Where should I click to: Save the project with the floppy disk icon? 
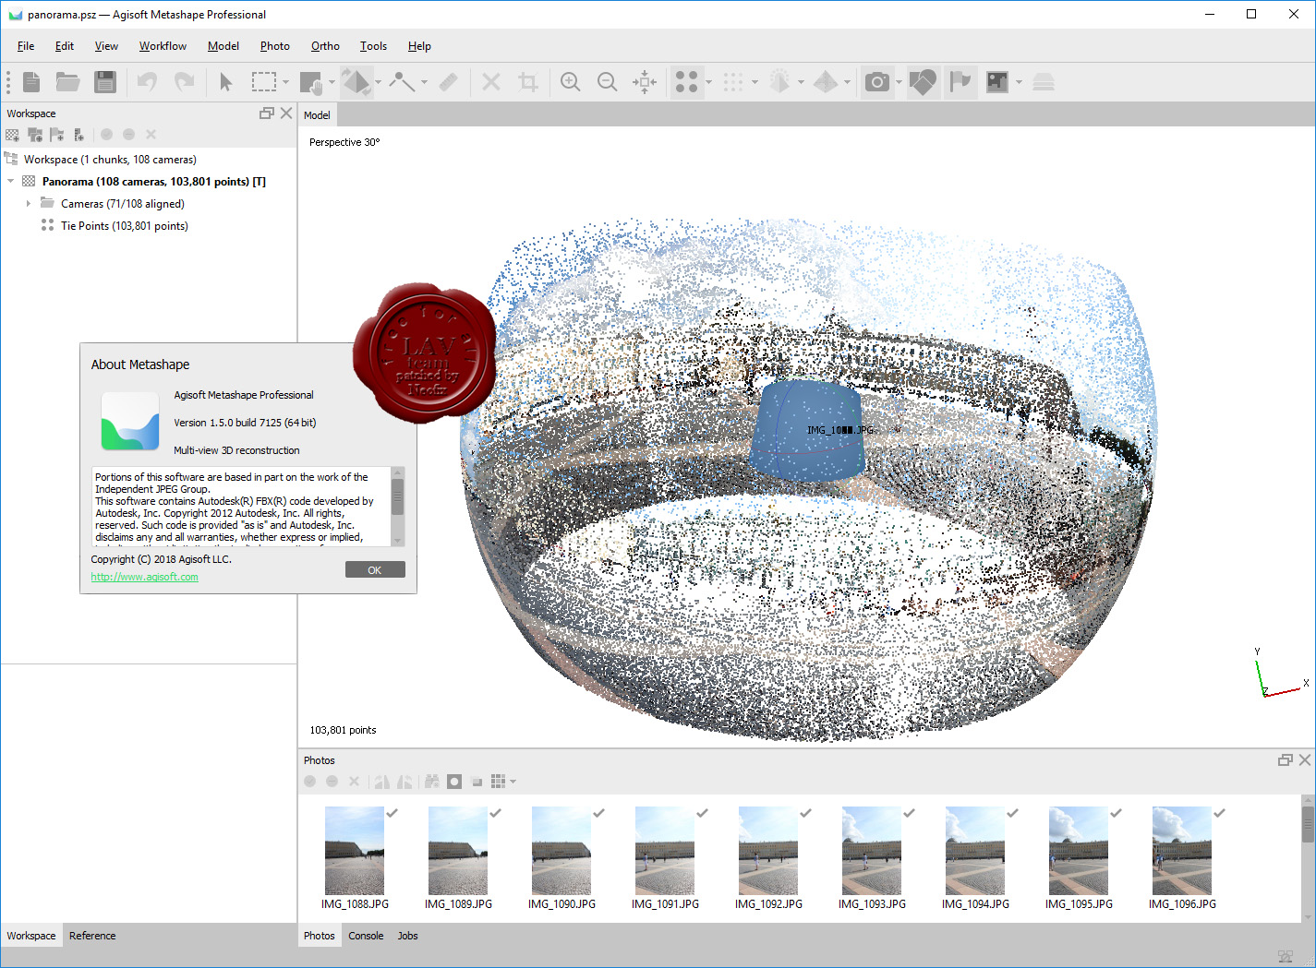click(x=105, y=82)
